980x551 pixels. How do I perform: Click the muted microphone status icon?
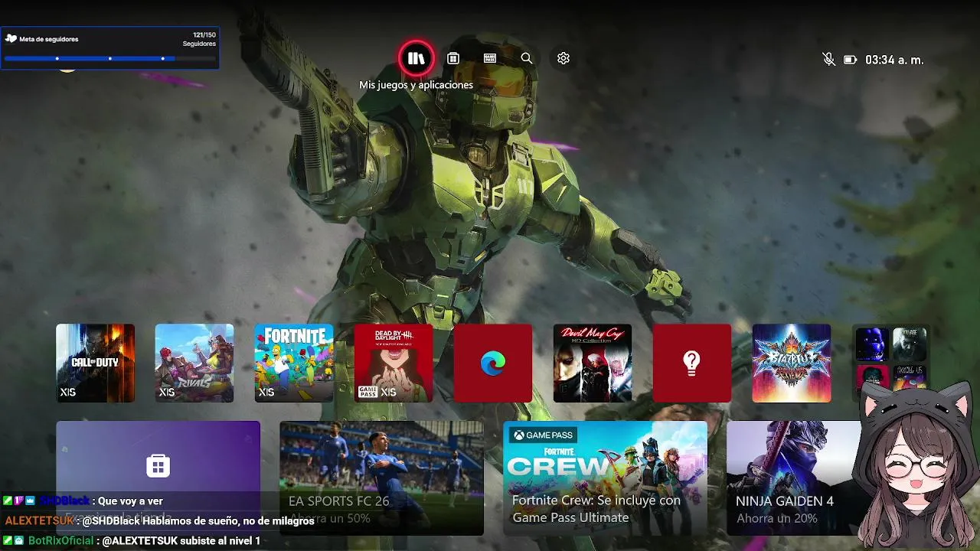pyautogui.click(x=828, y=59)
